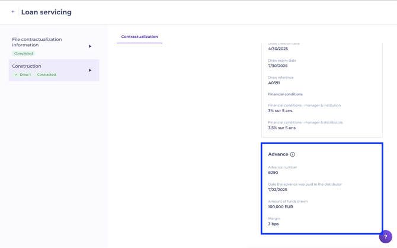Image resolution: width=397 pixels, height=248 pixels.
Task: Click the draw reference A0391
Action: pyautogui.click(x=274, y=83)
